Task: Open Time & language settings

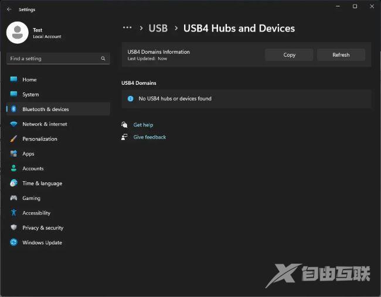Action: pos(58,183)
